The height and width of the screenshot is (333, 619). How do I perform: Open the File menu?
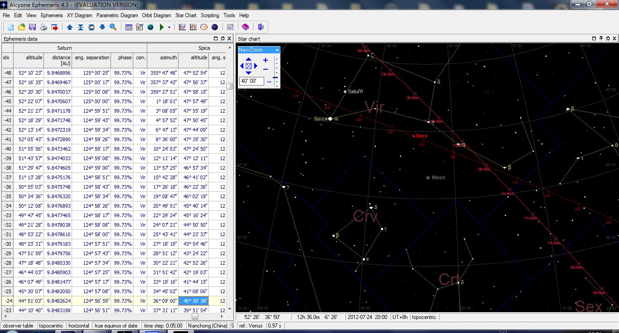tap(6, 15)
